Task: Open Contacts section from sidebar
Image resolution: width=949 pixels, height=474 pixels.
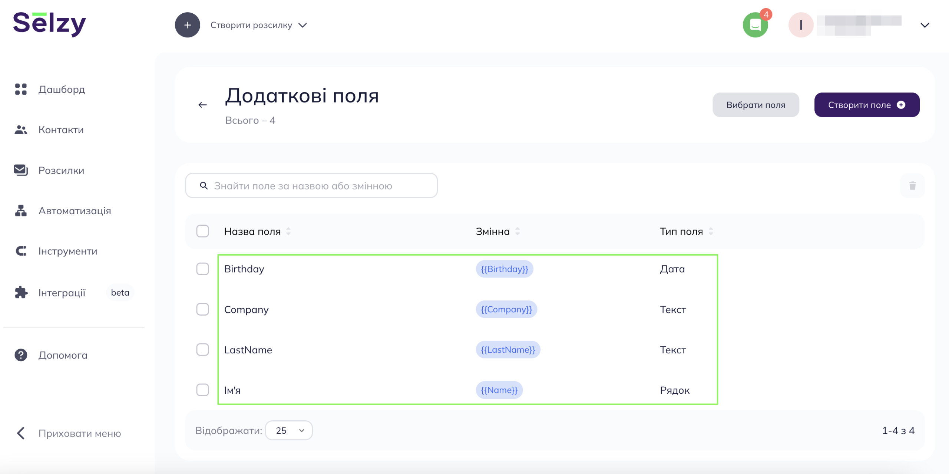Action: (60, 130)
